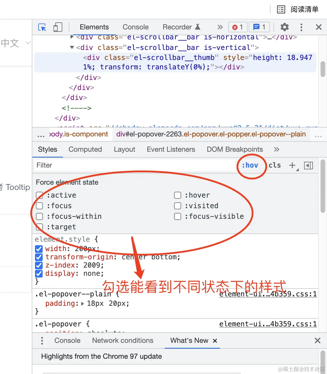Open the browser reading list button
Viewport: 327px width, 374px height.
pos(298,9)
